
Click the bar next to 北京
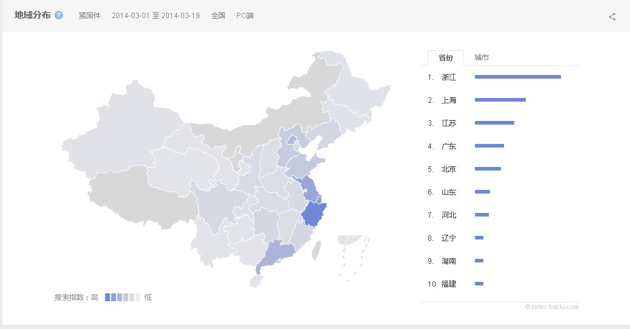[488, 169]
